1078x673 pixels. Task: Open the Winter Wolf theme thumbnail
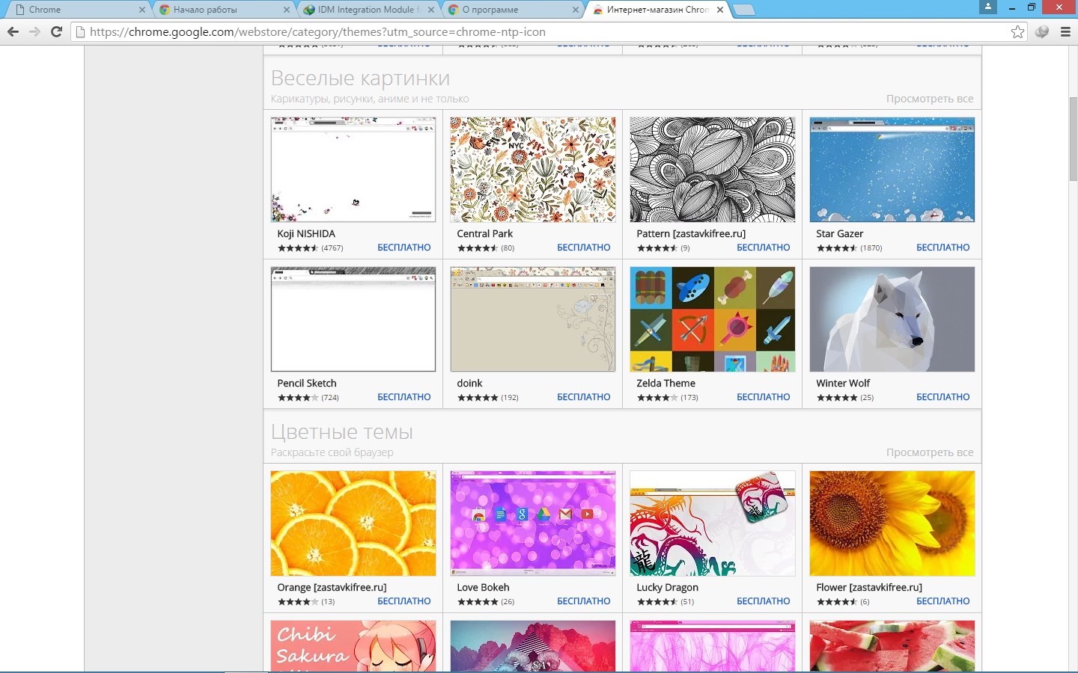point(892,319)
